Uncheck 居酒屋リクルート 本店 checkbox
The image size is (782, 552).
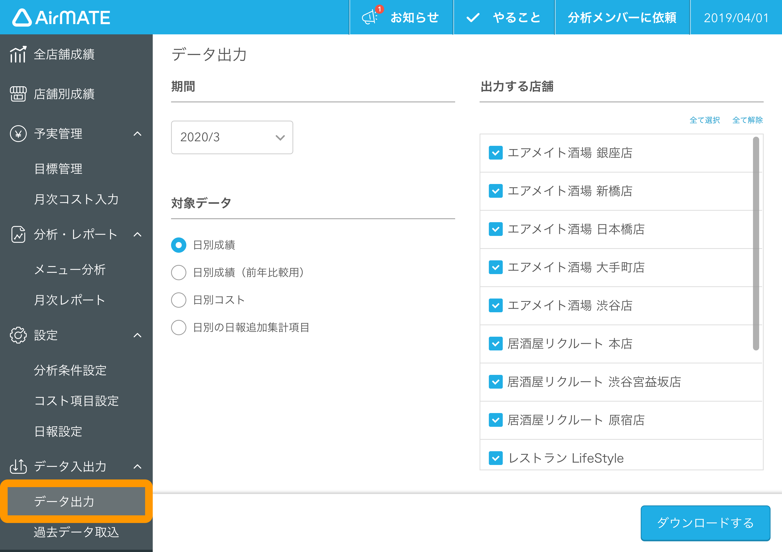coord(496,344)
